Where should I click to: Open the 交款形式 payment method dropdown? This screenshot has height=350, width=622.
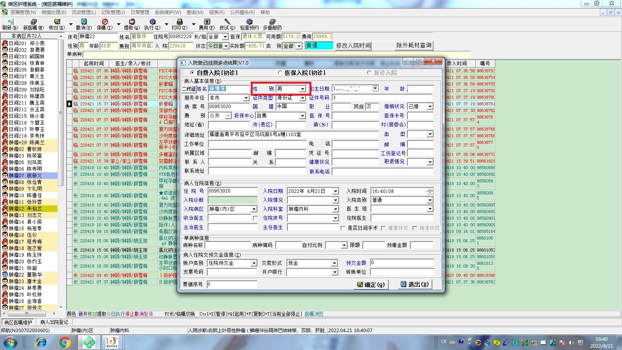pyautogui.click(x=334, y=263)
